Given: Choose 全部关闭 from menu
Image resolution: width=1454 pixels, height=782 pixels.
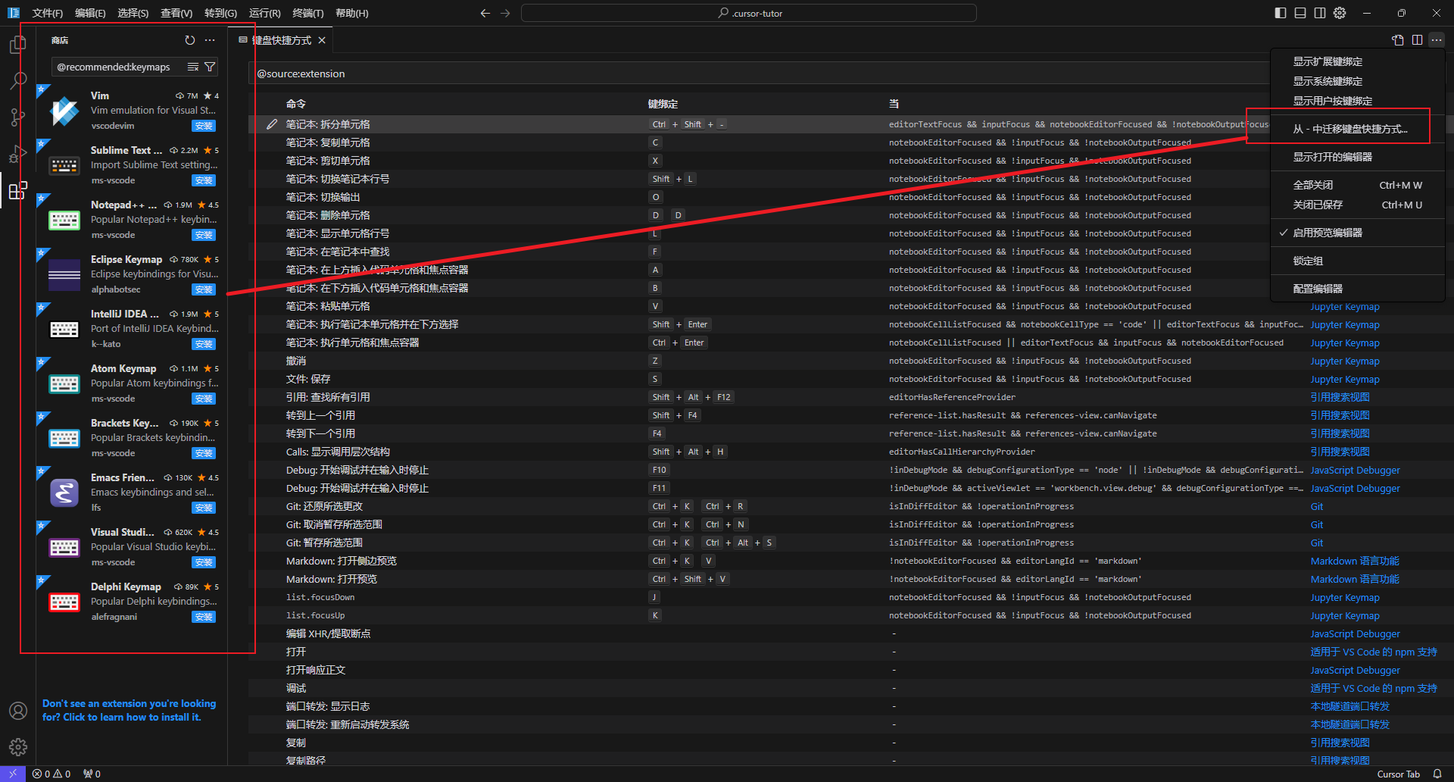Looking at the screenshot, I should (x=1358, y=185).
